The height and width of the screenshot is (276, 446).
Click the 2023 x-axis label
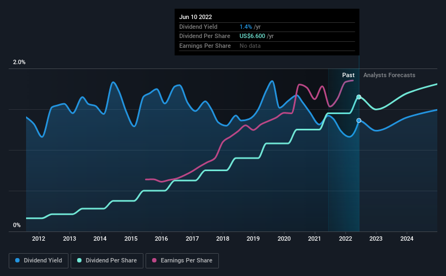[x=376, y=239]
